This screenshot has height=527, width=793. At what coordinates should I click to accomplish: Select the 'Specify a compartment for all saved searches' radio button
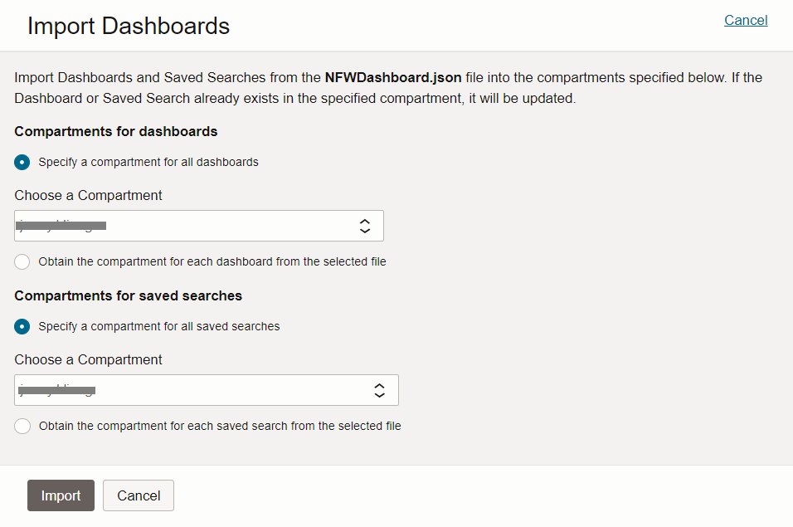pos(22,326)
